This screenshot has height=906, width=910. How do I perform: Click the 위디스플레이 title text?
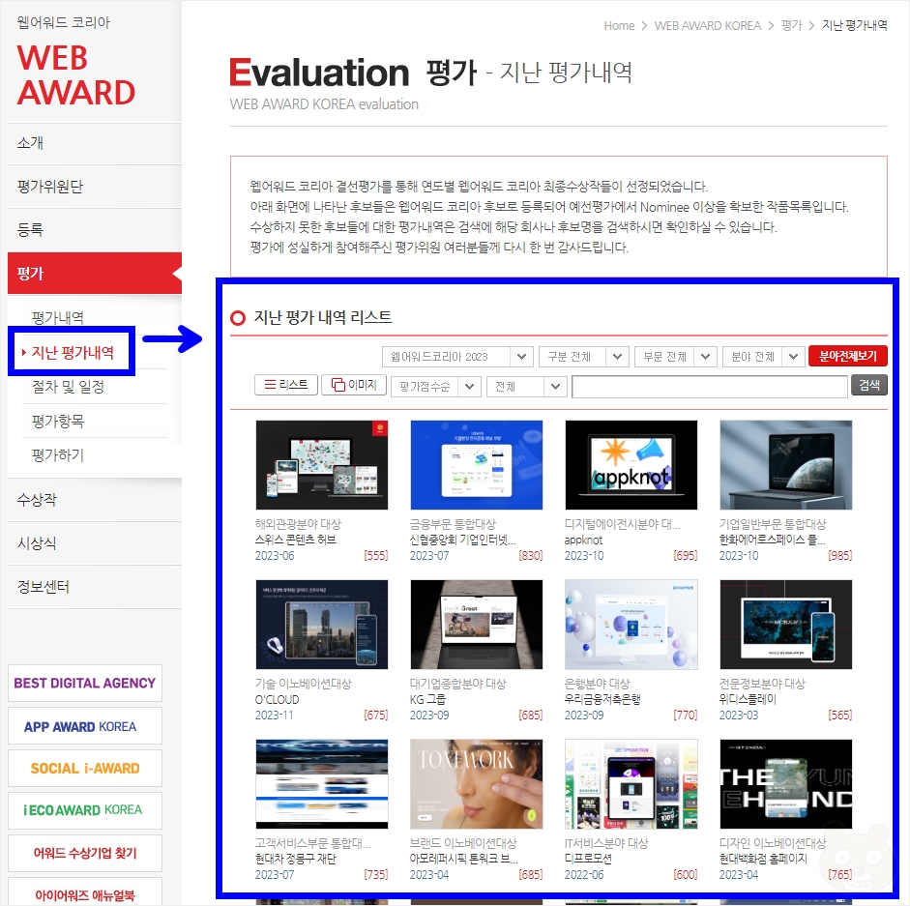click(x=748, y=699)
